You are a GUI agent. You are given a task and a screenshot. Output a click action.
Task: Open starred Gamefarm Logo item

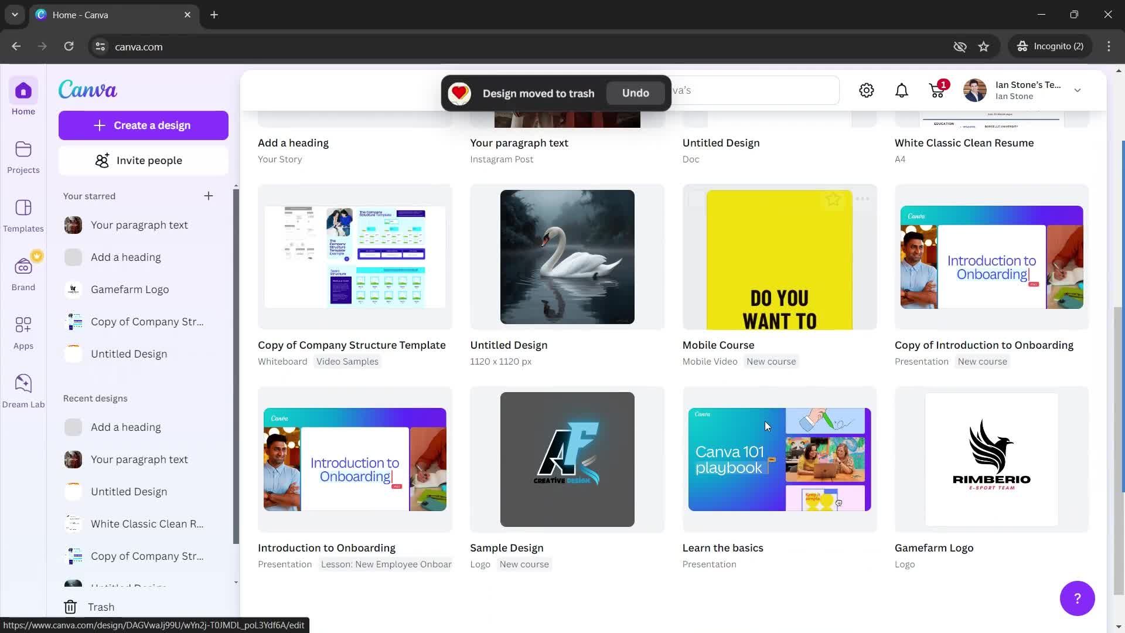(x=139, y=290)
